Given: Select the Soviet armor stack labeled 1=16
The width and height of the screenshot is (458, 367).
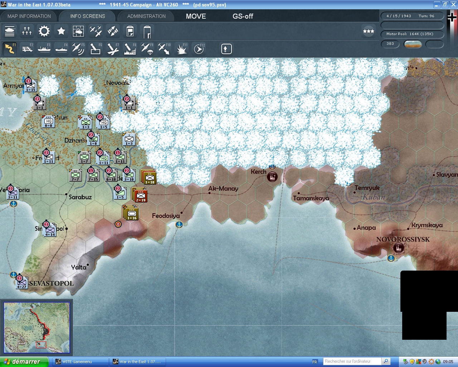Looking at the screenshot, I should click(131, 213).
